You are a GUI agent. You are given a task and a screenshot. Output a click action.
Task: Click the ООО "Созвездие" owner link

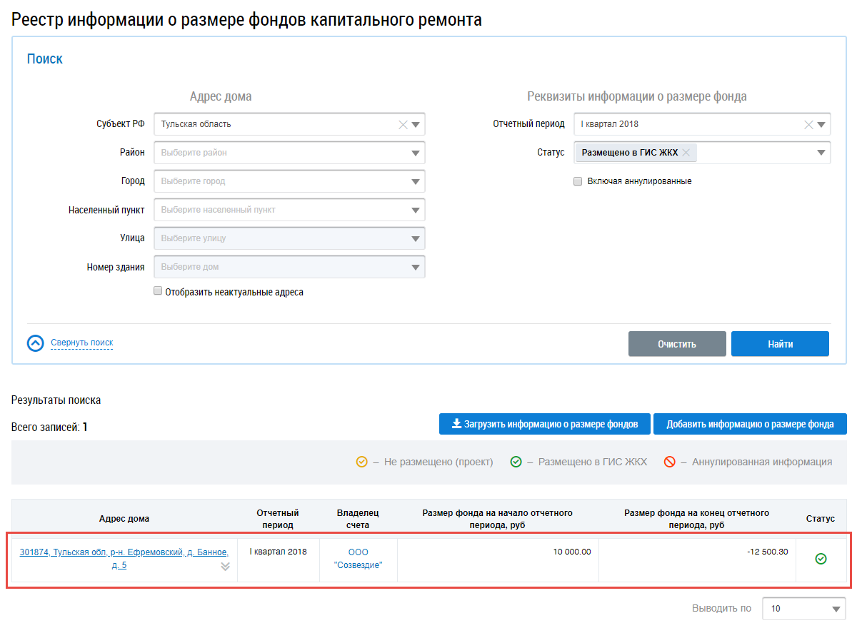(358, 559)
